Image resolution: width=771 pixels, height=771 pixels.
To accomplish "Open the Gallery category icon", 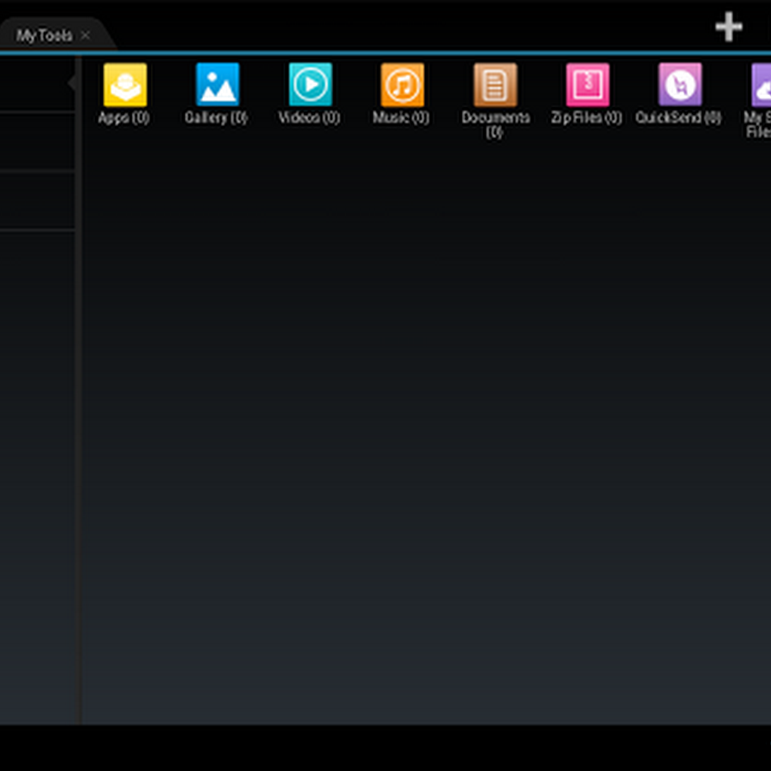I will pos(218,85).
